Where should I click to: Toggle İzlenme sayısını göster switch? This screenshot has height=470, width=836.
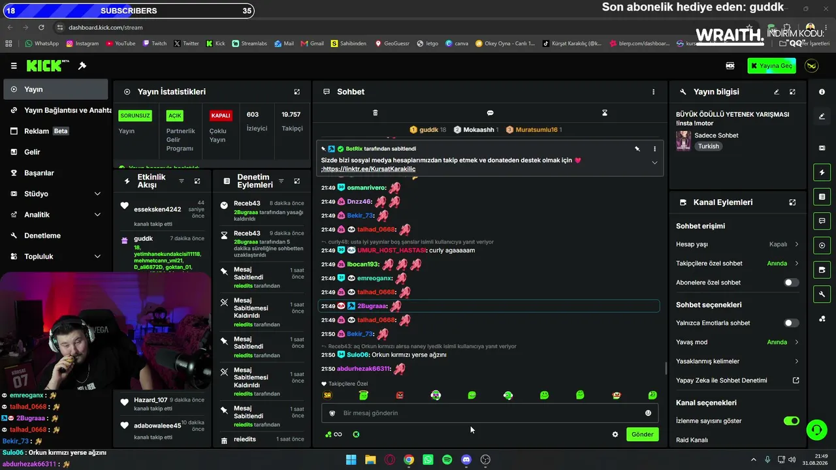[x=791, y=421]
